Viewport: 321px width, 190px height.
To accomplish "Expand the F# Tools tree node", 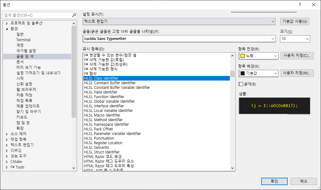I will tap(7, 167).
